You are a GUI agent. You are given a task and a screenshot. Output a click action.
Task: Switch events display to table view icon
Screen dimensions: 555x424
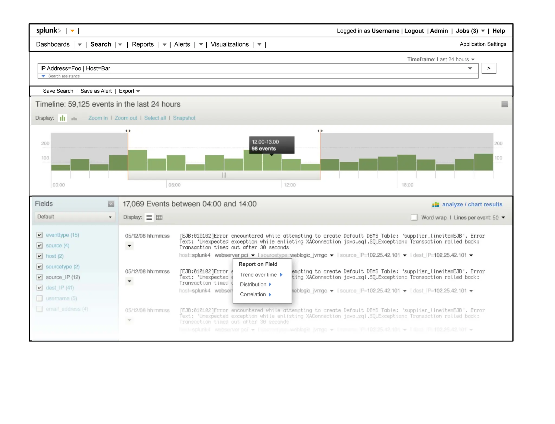click(x=159, y=217)
